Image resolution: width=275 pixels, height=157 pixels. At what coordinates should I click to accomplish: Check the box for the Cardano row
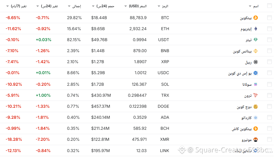click(269, 118)
